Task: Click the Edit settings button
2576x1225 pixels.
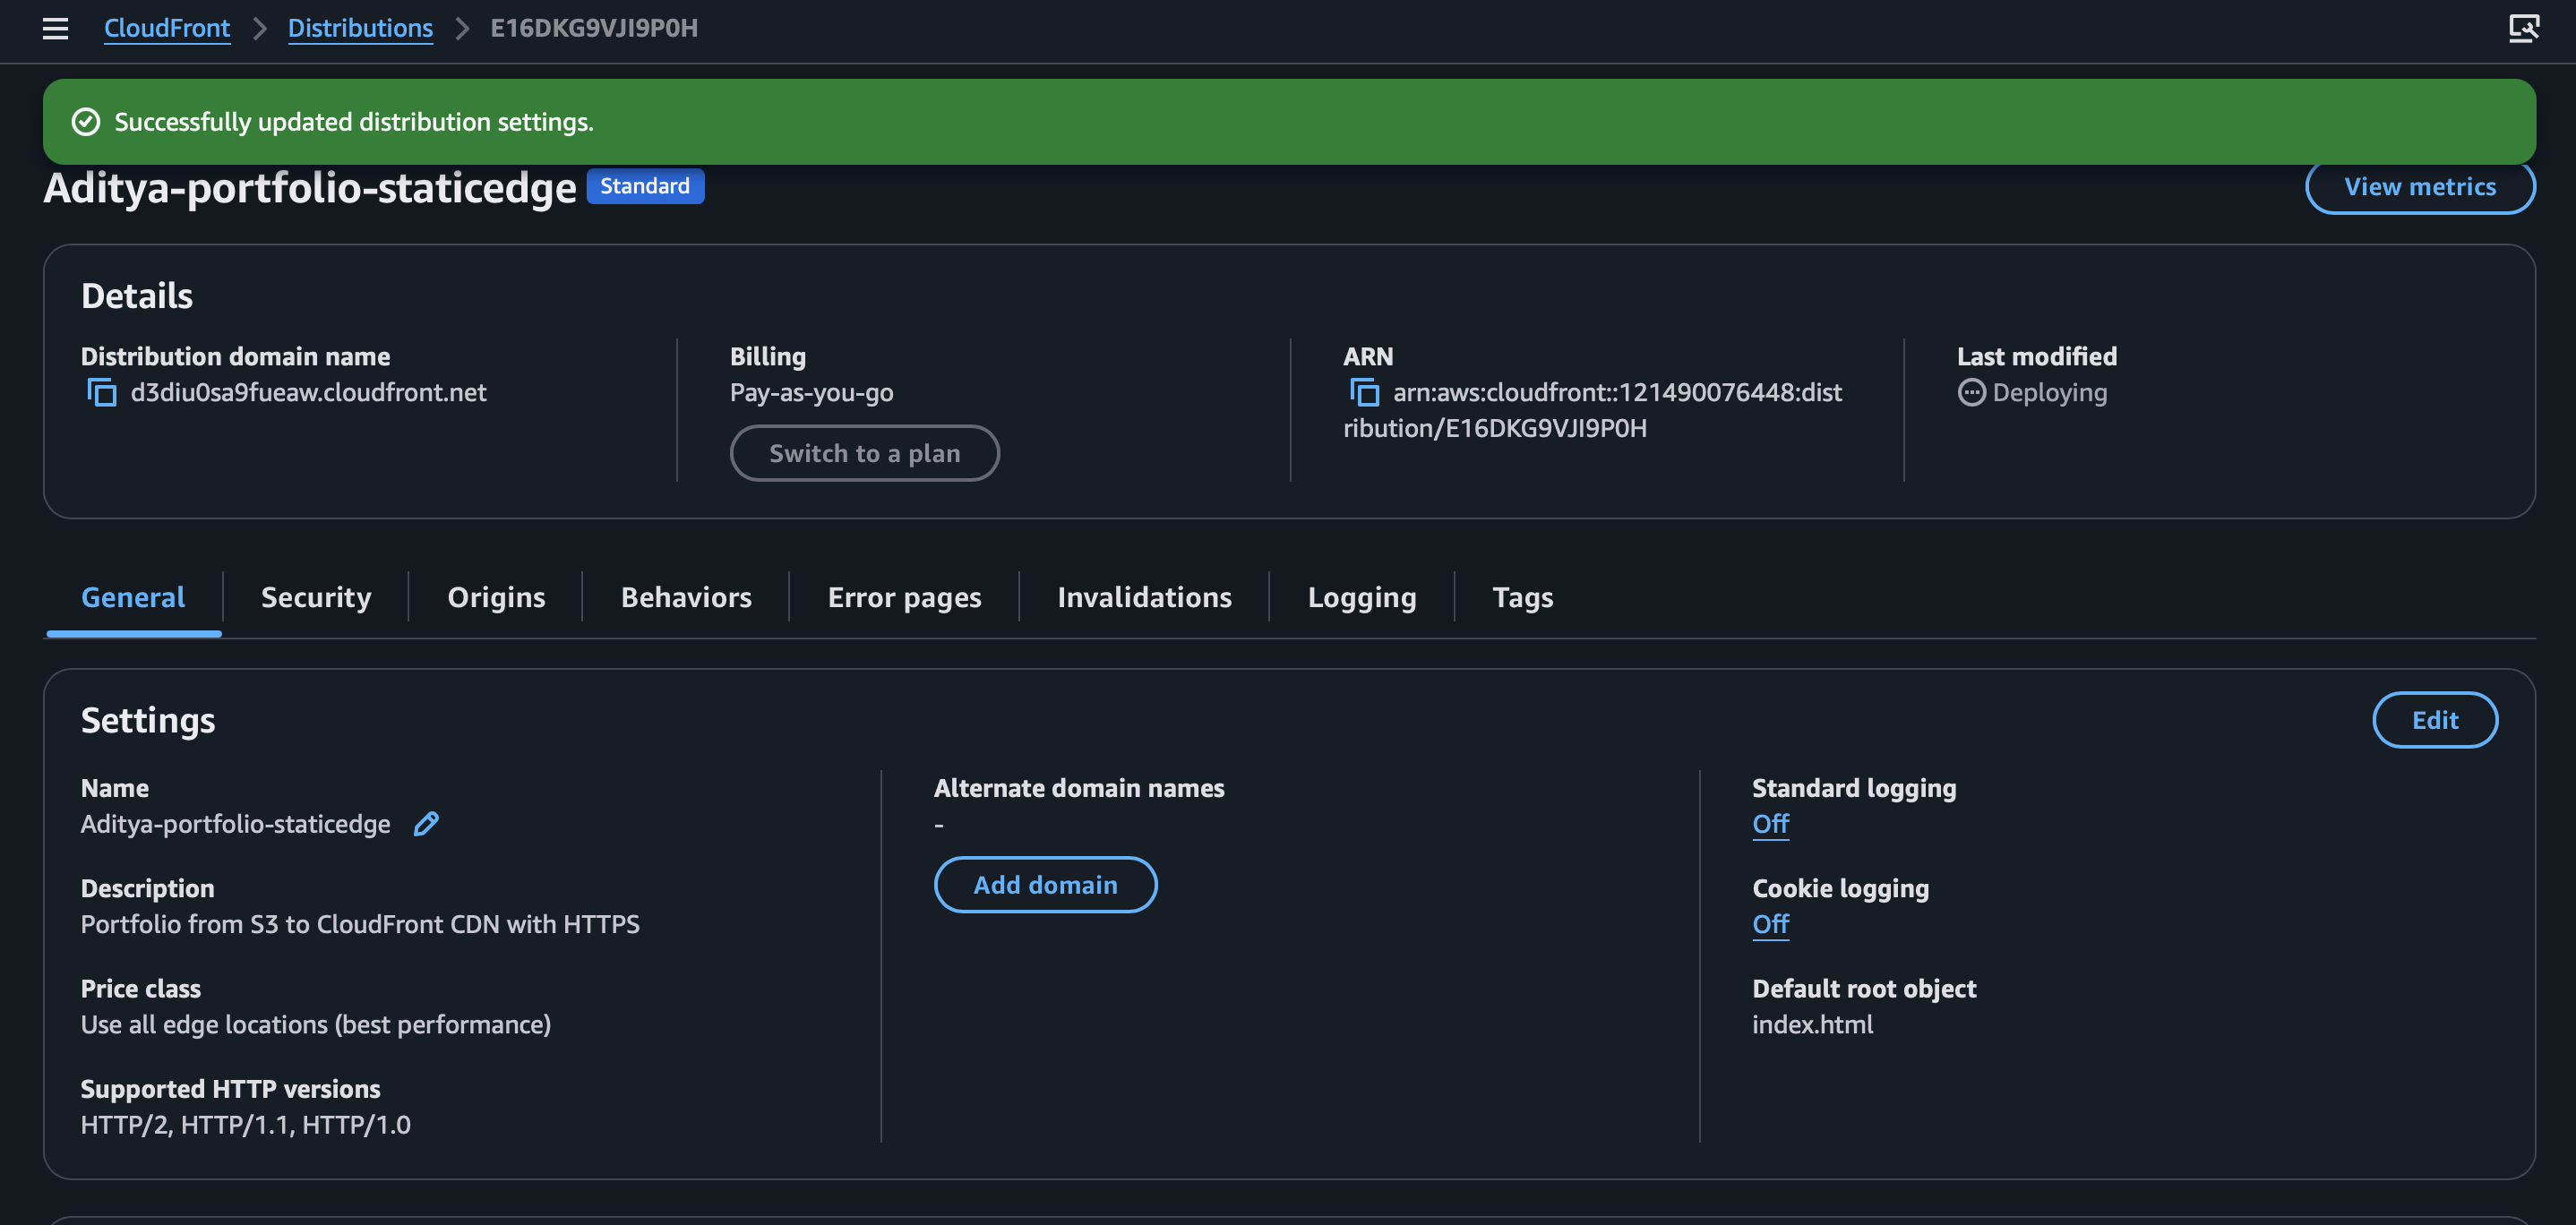Action: point(2434,720)
